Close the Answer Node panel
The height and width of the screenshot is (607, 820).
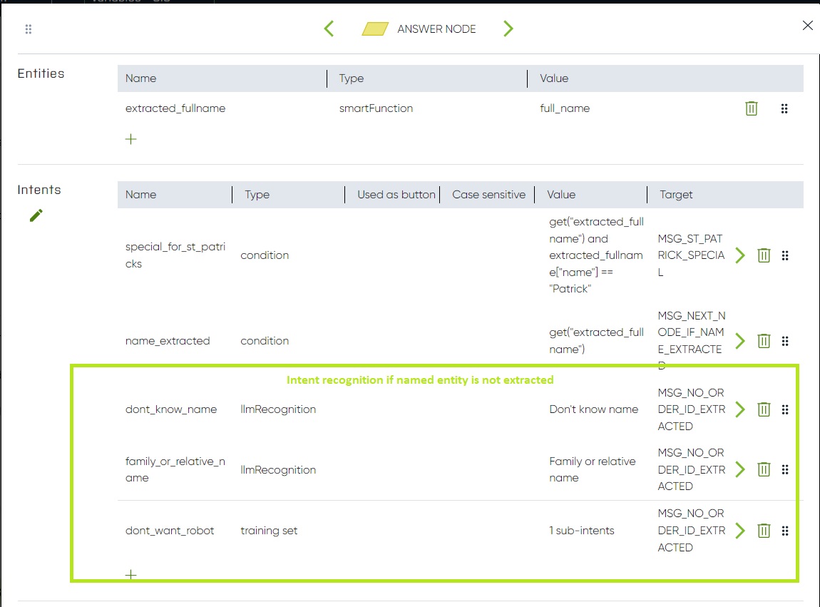pyautogui.click(x=807, y=26)
